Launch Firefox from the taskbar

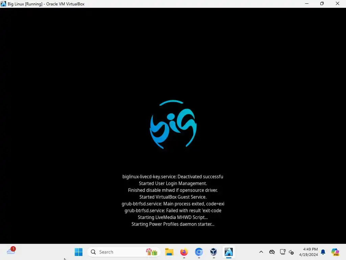pos(184,252)
